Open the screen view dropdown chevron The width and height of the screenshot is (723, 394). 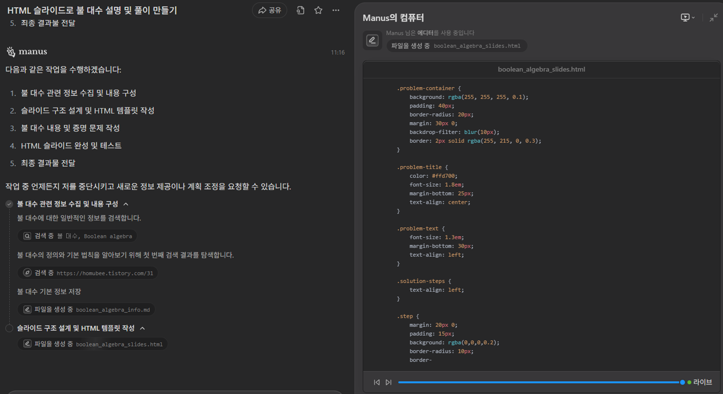(693, 17)
